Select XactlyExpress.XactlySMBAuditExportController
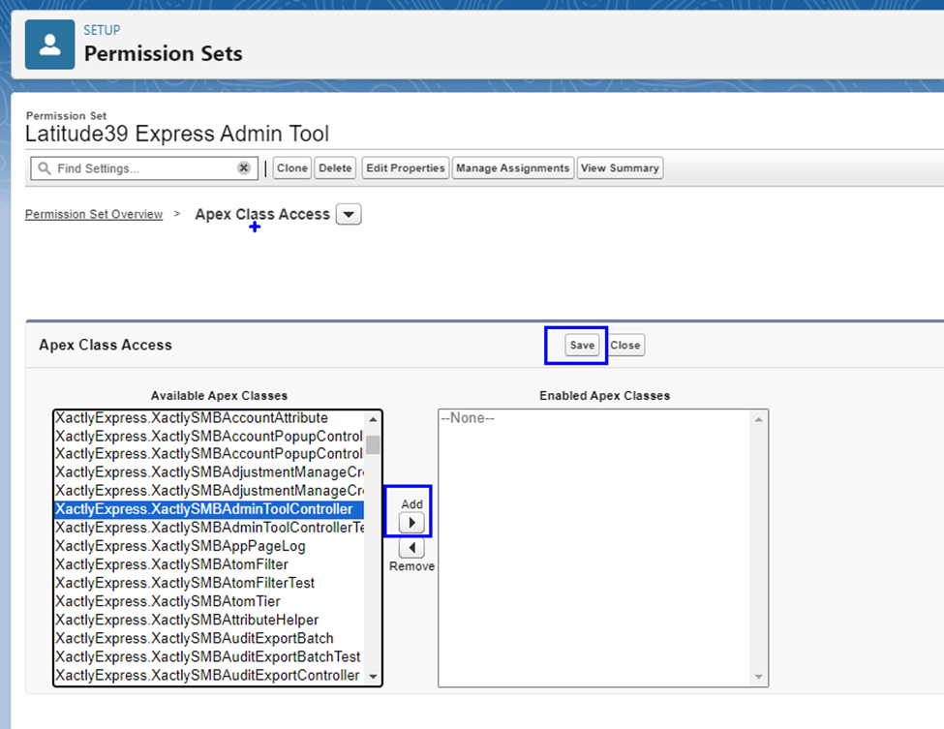The width and height of the screenshot is (944, 729). click(x=209, y=676)
